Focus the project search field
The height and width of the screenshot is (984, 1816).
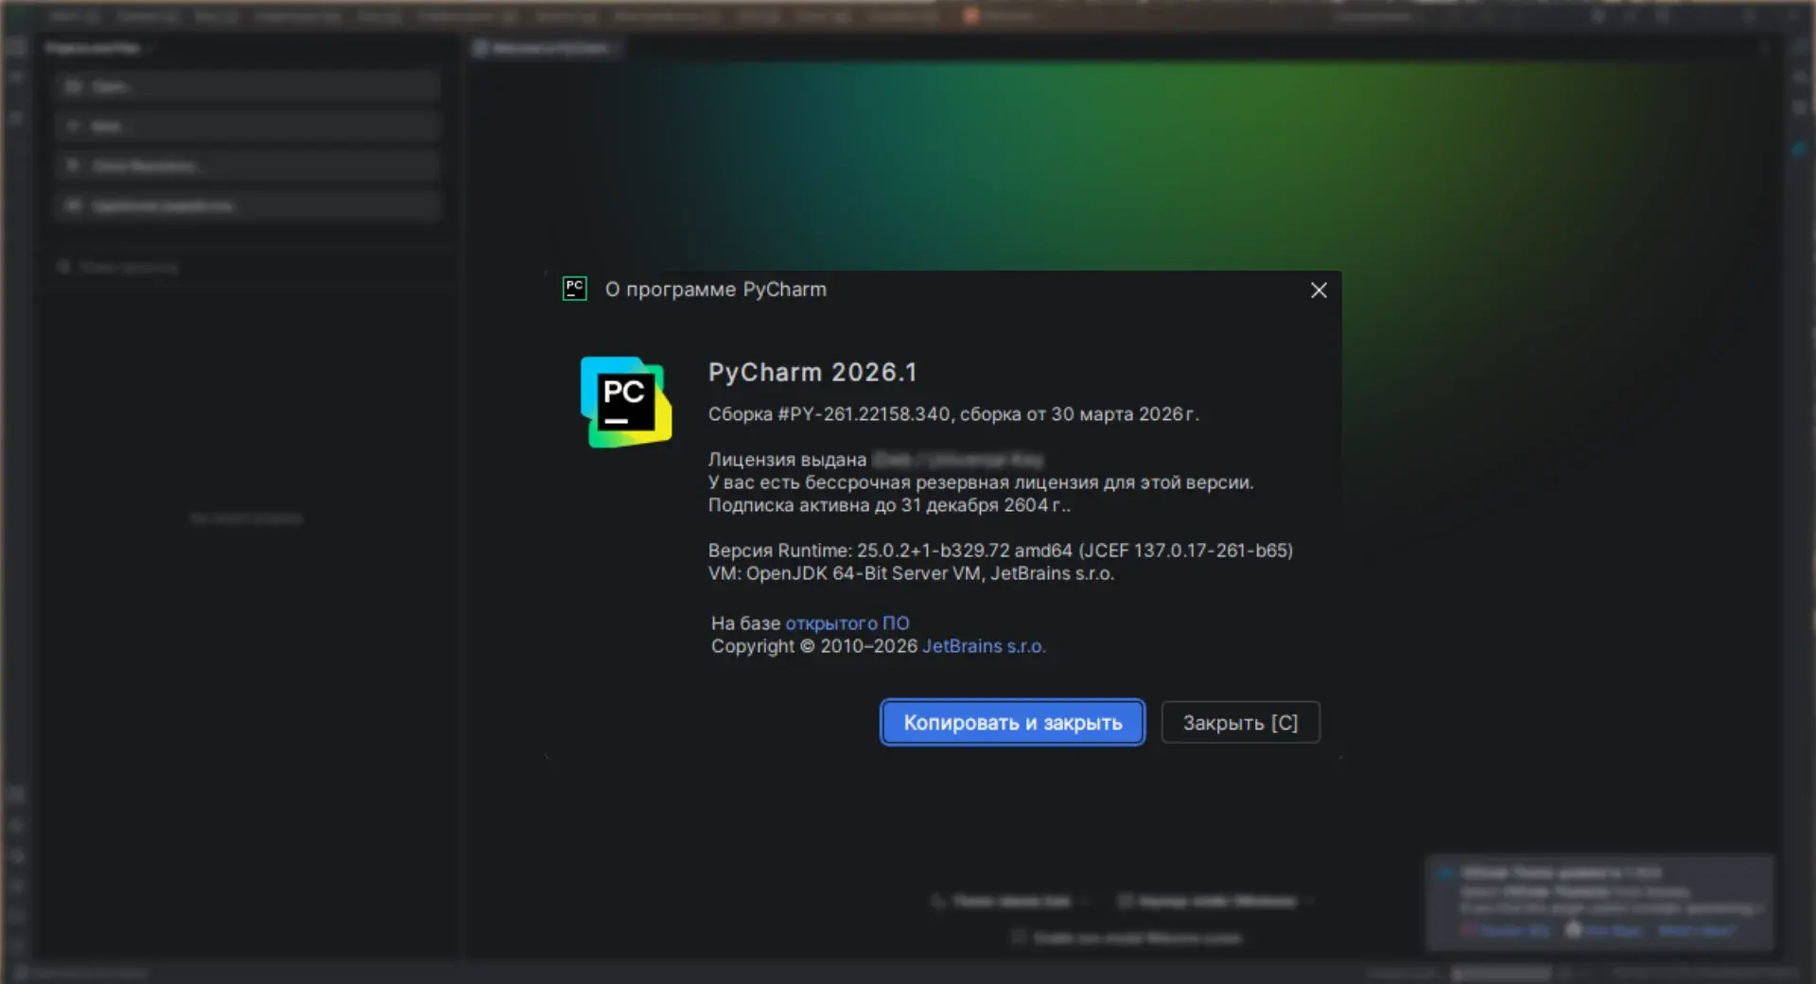click(129, 268)
